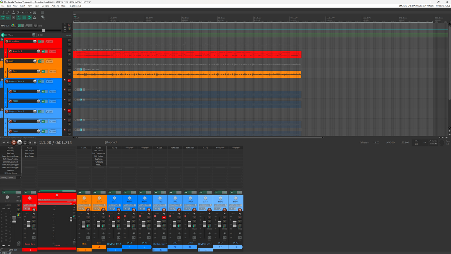The height and width of the screenshot is (254, 451).
Task: Click ReaLimit in the master FX list
Action: tap(11, 170)
